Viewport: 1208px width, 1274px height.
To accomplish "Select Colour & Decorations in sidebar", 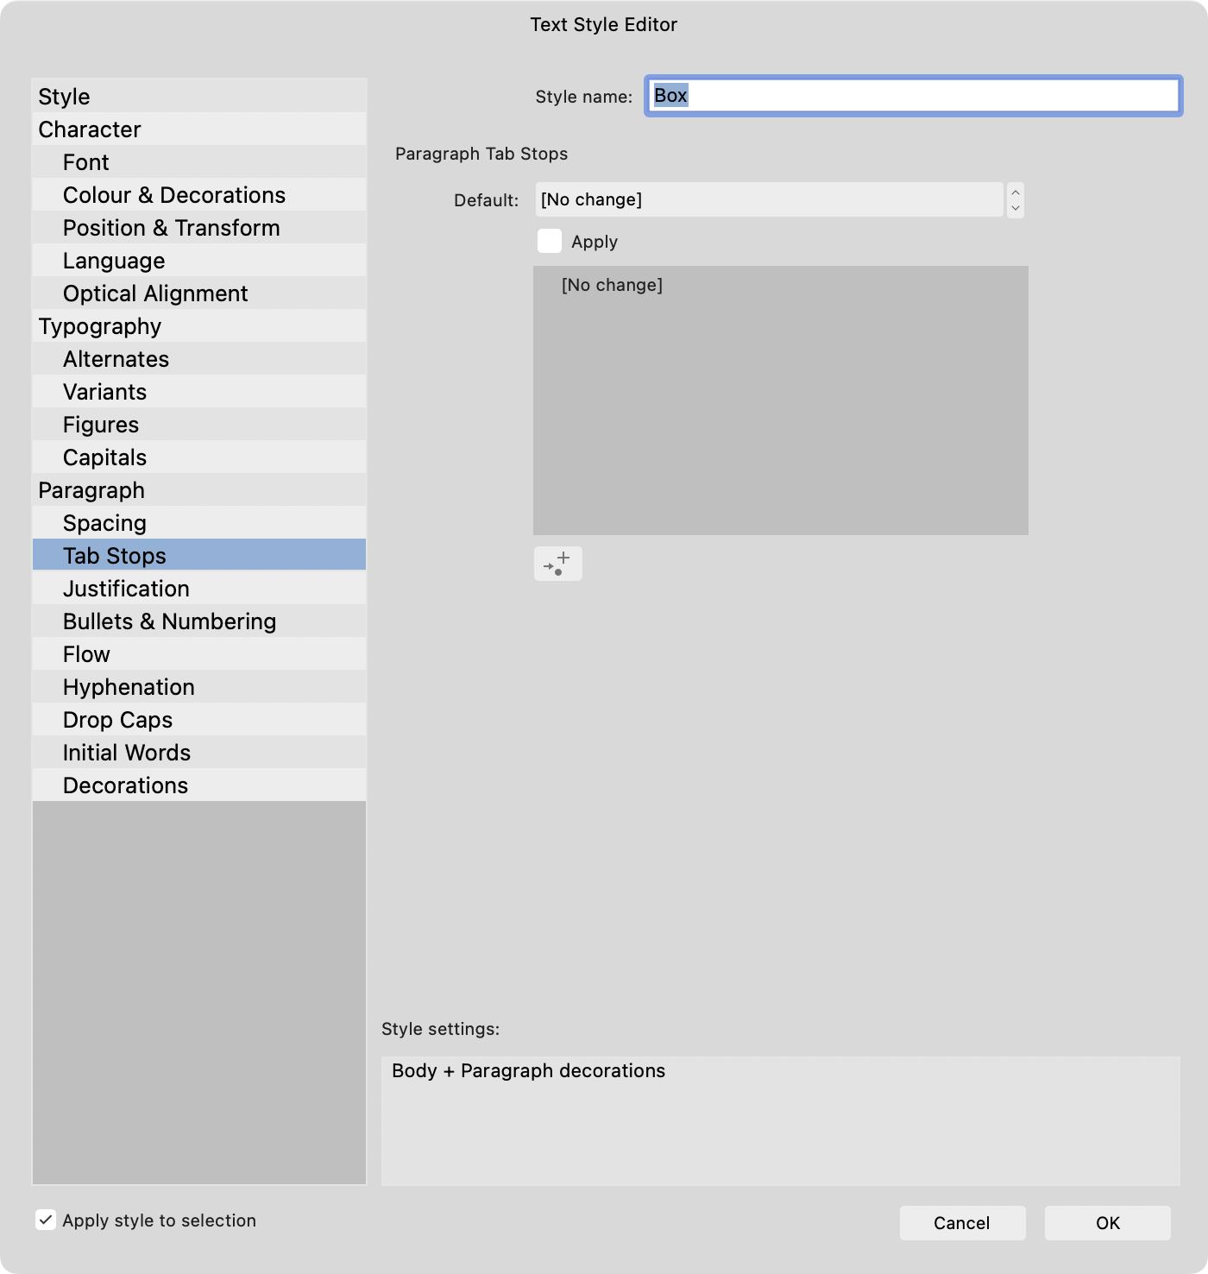I will [173, 194].
